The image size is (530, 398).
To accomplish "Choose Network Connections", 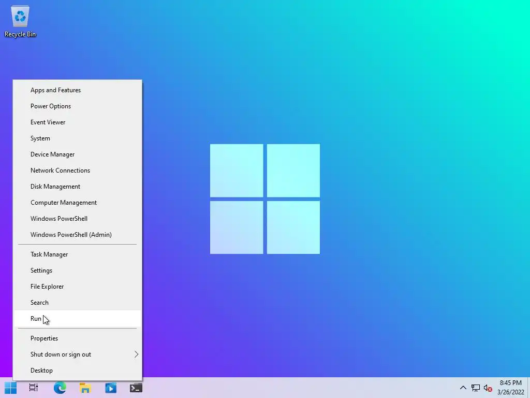I will coord(78,170).
